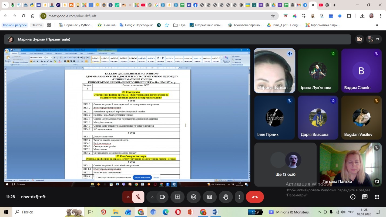Open the chat with everyone panel
The width and height of the screenshot is (386, 217).
[365, 197]
